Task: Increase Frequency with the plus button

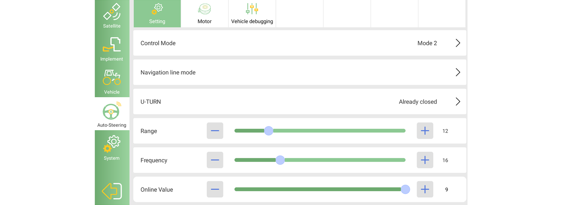Action: [x=425, y=160]
